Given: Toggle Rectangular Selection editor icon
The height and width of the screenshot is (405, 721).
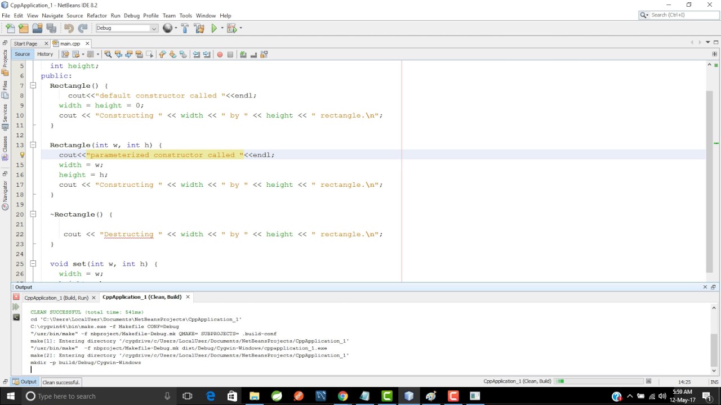Looking at the screenshot, I should [x=149, y=55].
